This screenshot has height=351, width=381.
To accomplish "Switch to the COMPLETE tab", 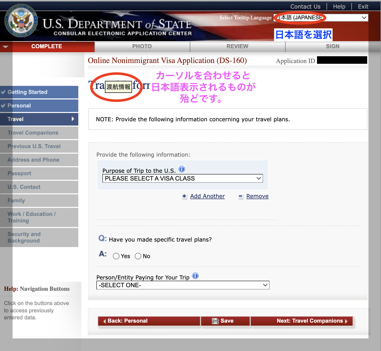I will 47,46.
